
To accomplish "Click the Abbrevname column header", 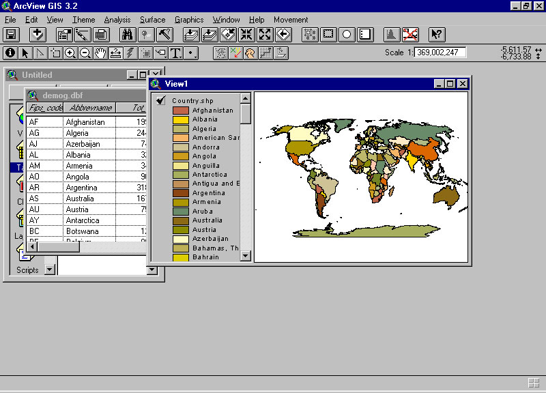I will pos(89,108).
